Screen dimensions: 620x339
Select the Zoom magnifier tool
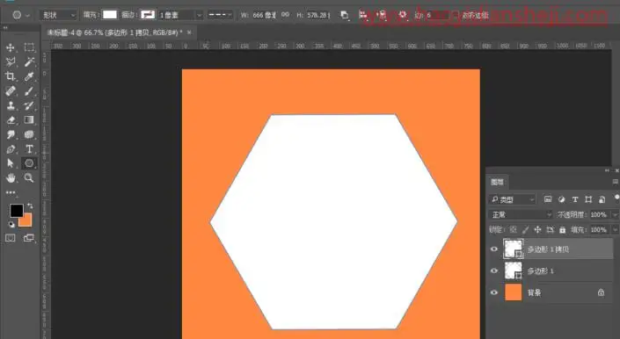[29, 178]
